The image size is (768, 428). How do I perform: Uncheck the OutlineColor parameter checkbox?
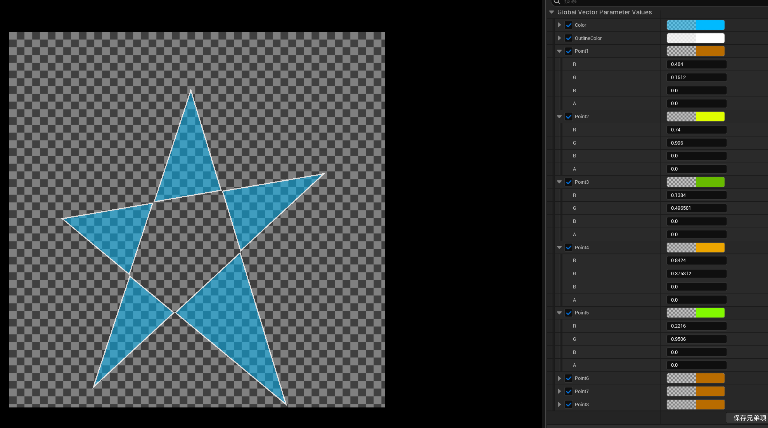tap(569, 38)
